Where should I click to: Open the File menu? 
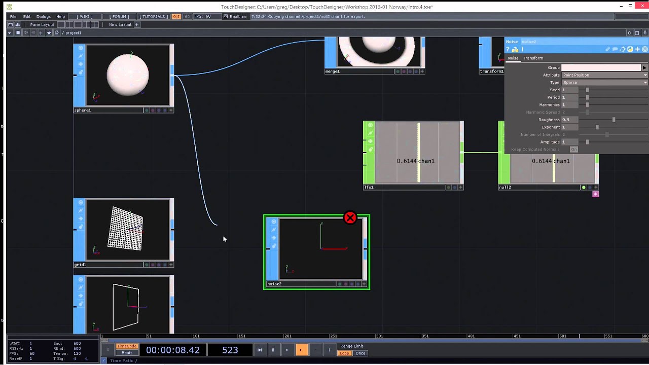pyautogui.click(x=13, y=16)
